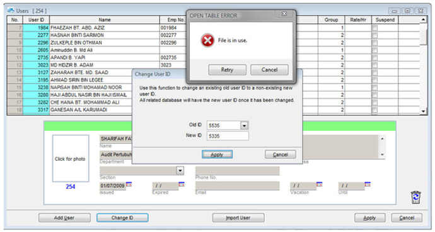Click the user table scroll-down arrow
The height and width of the screenshot is (232, 435).
[424, 111]
